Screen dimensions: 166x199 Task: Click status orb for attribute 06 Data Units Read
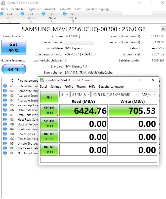click(5, 110)
